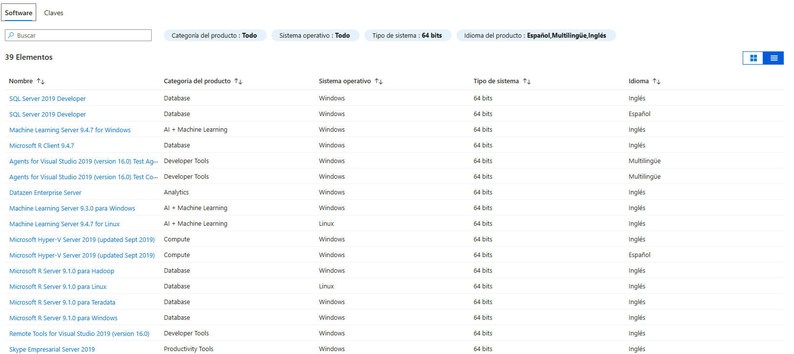
Task: Open Categoría del producto filter
Action: tap(214, 35)
